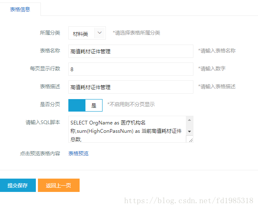Click the chevron arrow of 所属分类 dropdown

[99, 33]
